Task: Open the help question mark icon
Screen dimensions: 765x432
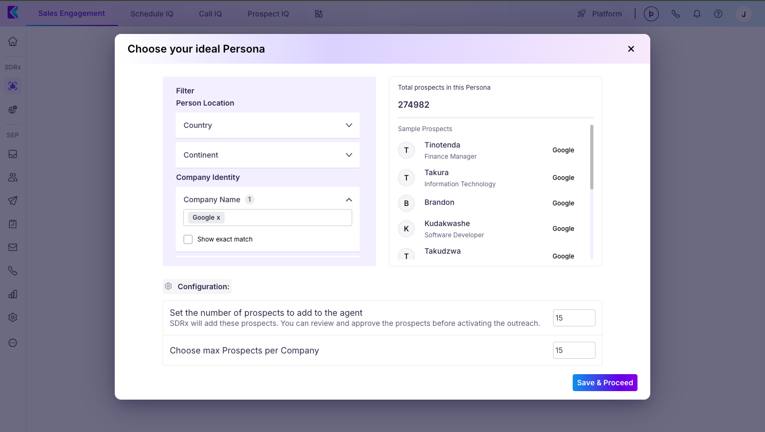Action: coord(718,14)
